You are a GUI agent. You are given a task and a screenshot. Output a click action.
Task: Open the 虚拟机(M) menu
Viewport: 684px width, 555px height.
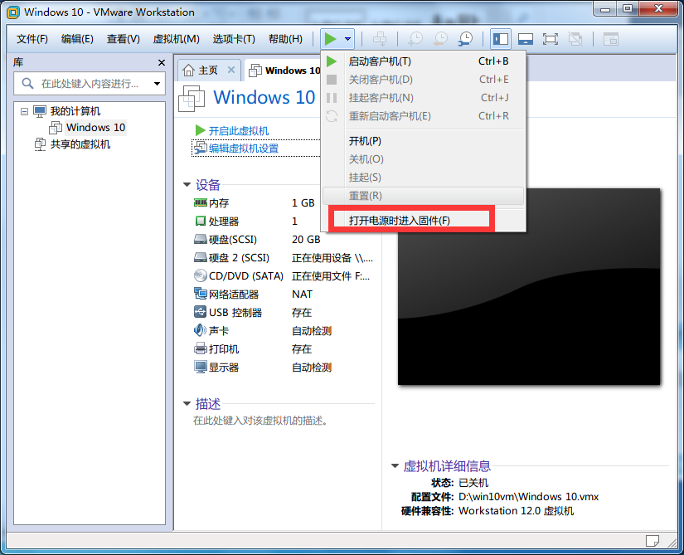pyautogui.click(x=176, y=39)
